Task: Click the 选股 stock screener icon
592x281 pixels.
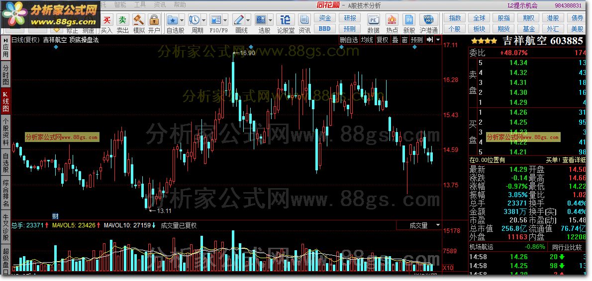Action: point(261,19)
